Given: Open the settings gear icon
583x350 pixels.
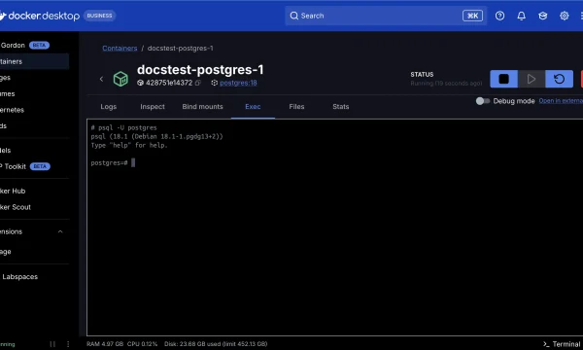Looking at the screenshot, I should click(x=564, y=16).
